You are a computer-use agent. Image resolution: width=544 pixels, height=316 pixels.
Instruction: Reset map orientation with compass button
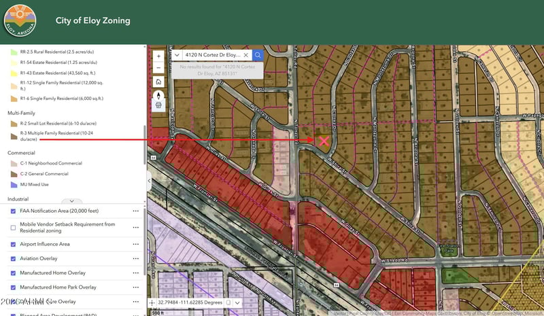158,96
